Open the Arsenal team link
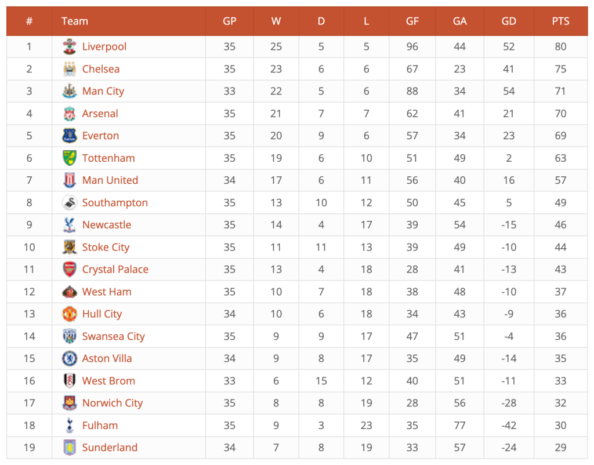 100,114
